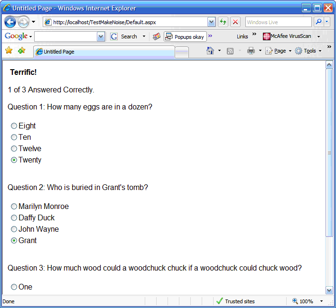Click the Google toolbar search field
The width and height of the screenshot is (336, 308).
(66, 36)
